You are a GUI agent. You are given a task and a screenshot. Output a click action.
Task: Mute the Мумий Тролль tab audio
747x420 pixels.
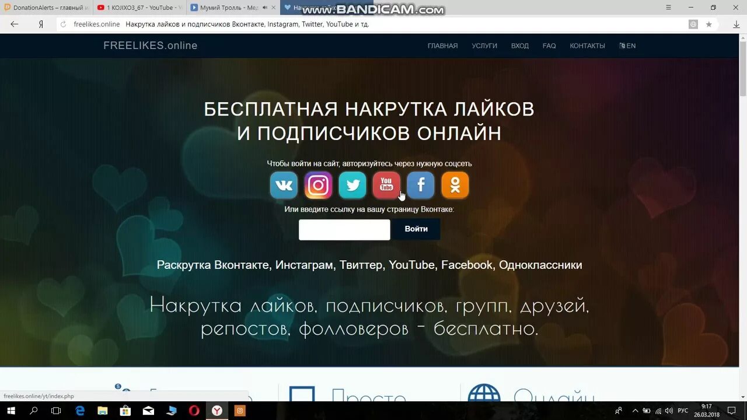265,8
